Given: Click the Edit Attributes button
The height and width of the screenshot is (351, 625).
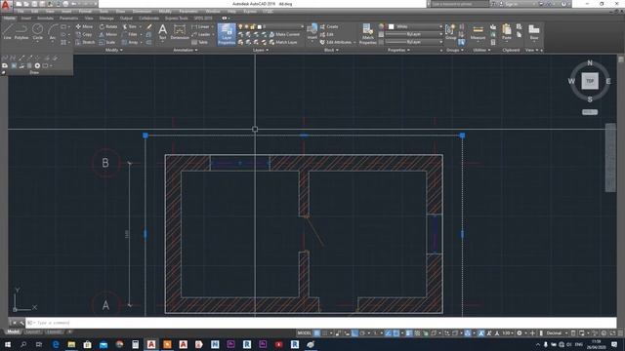Looking at the screenshot, I should pos(338,42).
